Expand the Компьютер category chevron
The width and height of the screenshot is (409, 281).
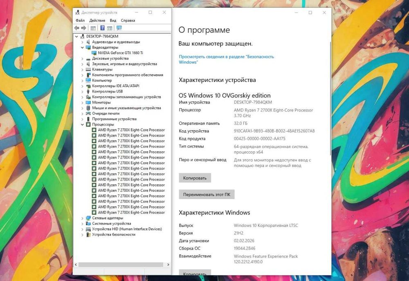83,80
